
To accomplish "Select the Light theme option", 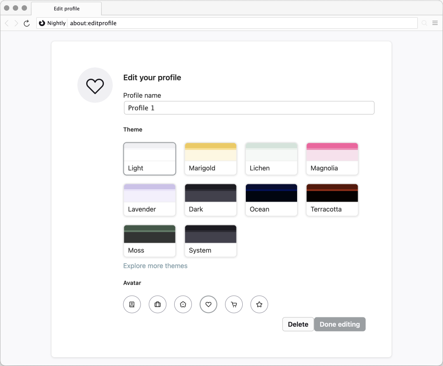I will [149, 159].
